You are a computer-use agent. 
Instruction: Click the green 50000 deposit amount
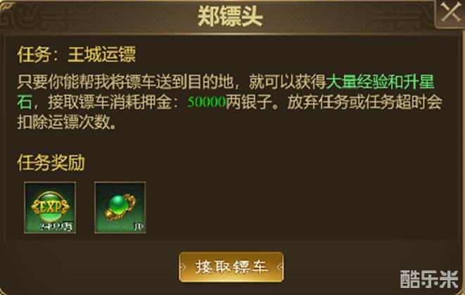[x=207, y=102]
